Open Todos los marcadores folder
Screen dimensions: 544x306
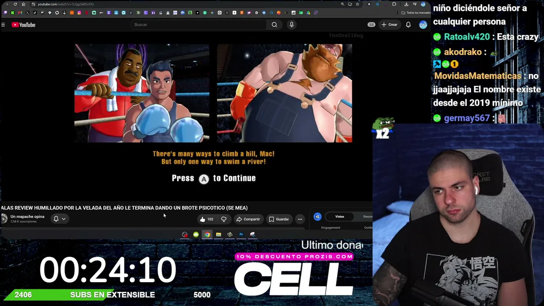[x=416, y=13]
